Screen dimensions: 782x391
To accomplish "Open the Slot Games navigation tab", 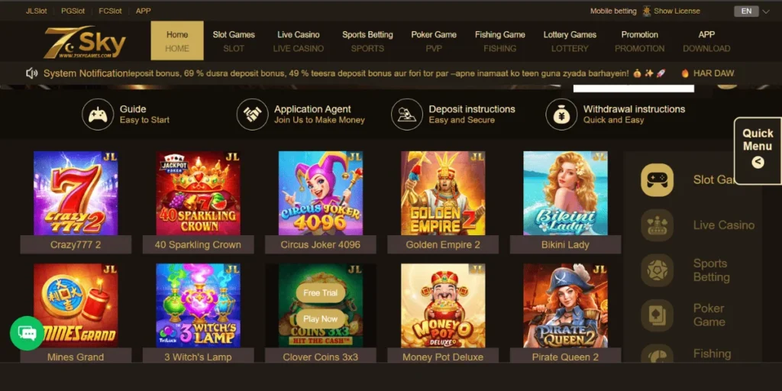I will (x=234, y=41).
